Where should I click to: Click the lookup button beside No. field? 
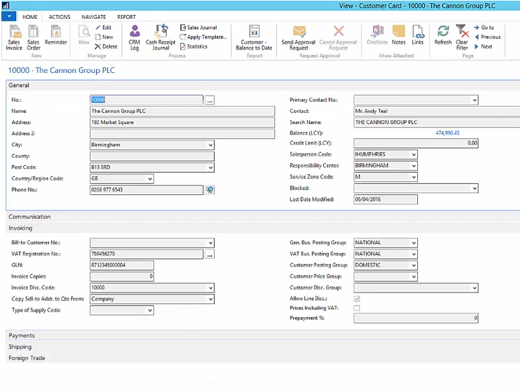pos(209,100)
